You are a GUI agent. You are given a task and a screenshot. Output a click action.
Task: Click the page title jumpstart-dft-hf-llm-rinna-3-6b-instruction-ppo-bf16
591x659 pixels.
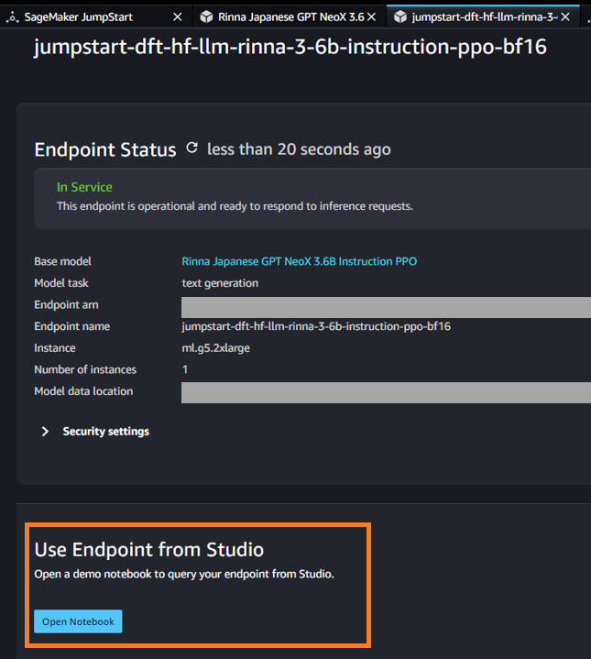tap(290, 47)
